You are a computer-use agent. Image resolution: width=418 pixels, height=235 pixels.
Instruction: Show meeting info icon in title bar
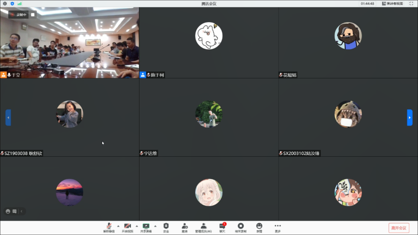click(5, 4)
